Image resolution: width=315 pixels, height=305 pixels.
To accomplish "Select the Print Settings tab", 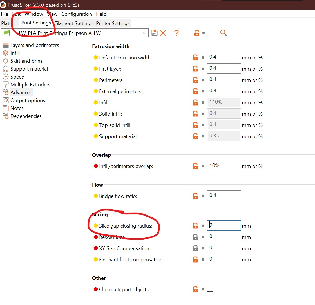I will 36,23.
